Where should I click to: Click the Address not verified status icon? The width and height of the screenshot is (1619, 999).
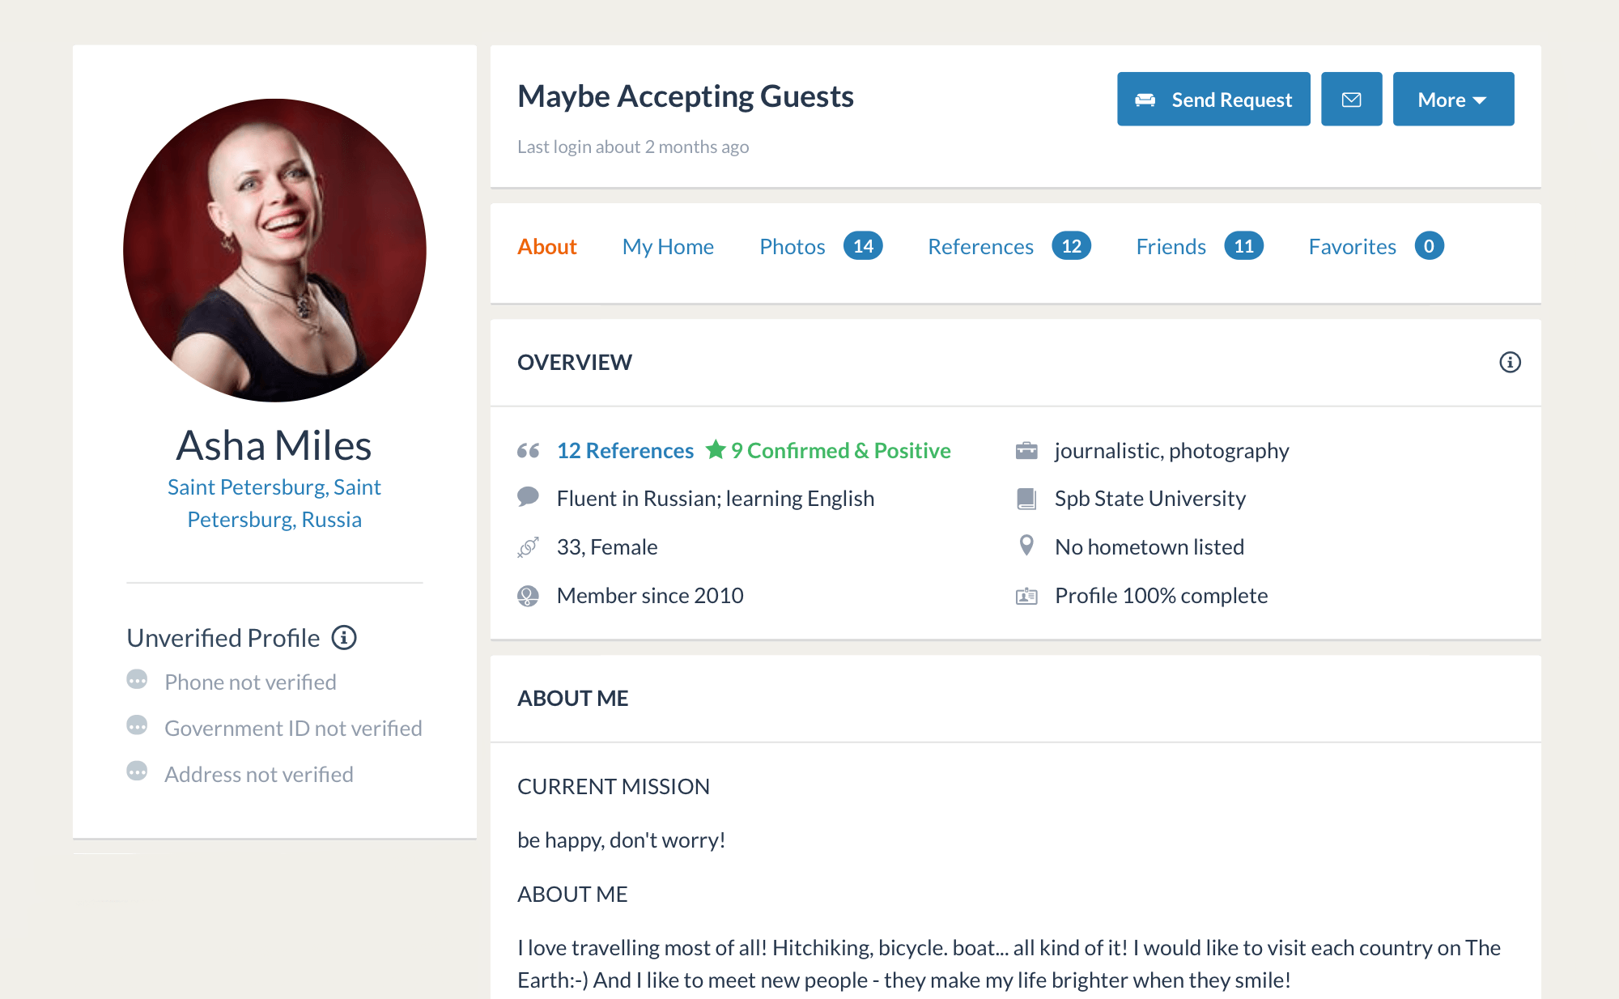pos(137,772)
